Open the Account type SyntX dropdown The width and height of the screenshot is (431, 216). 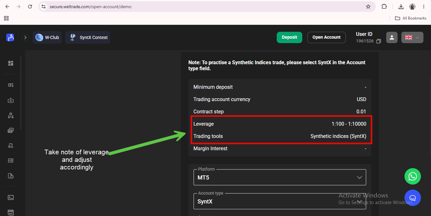pos(280,201)
